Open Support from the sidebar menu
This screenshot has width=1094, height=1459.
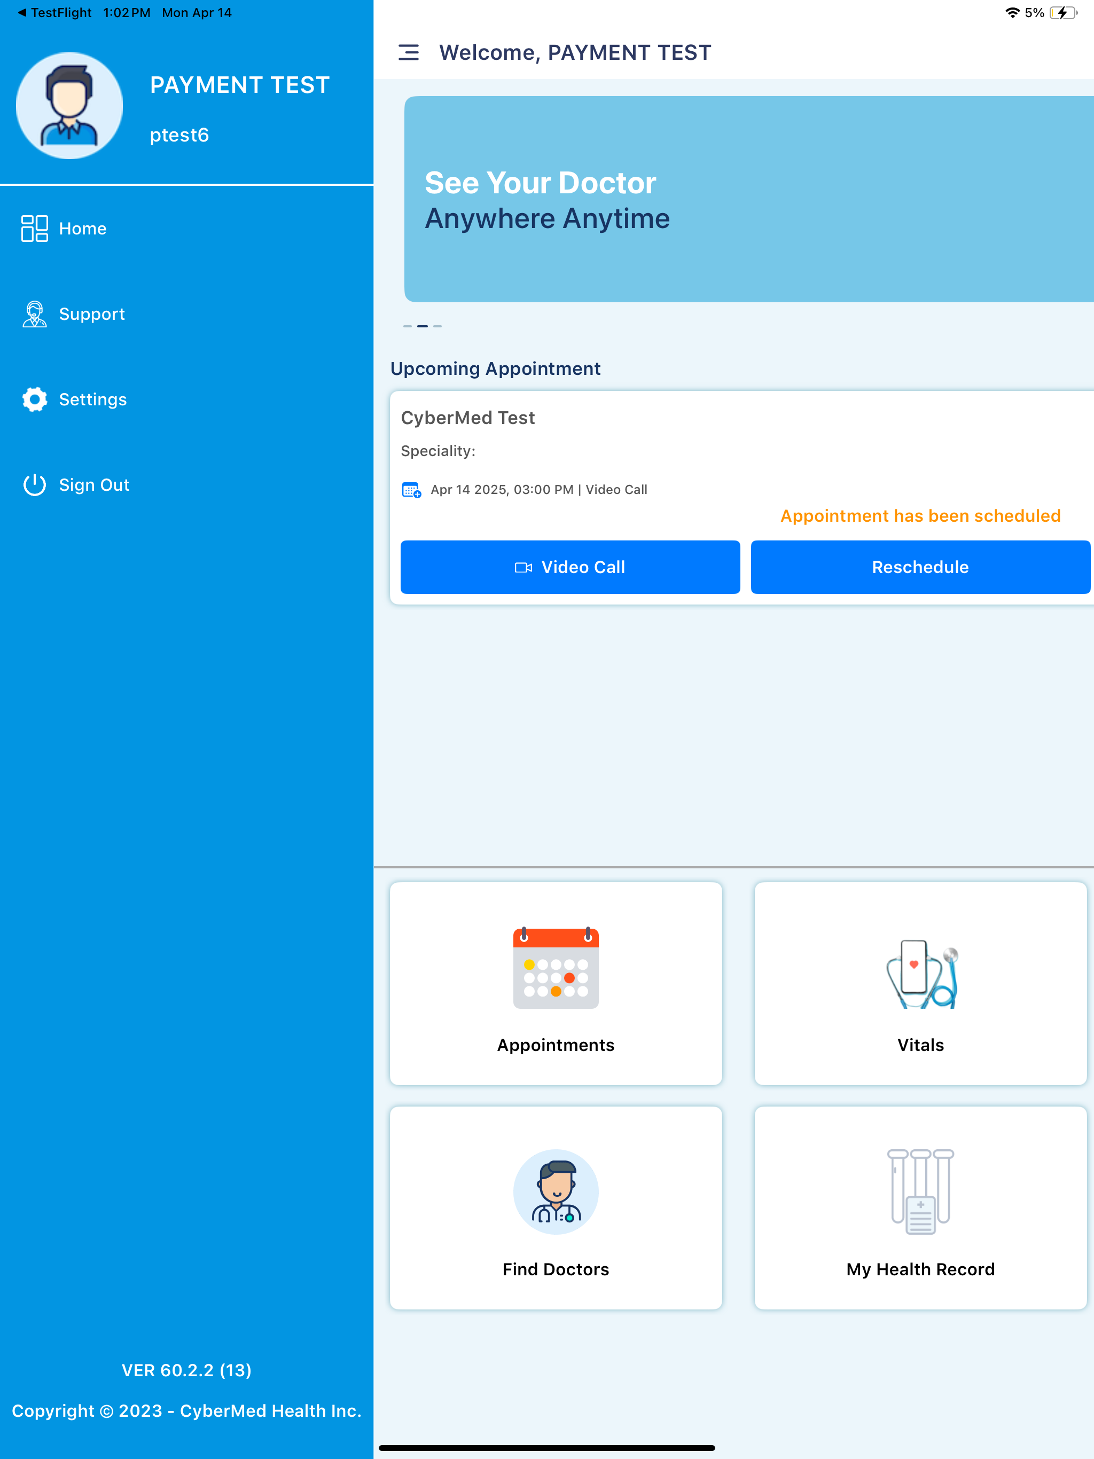[92, 314]
